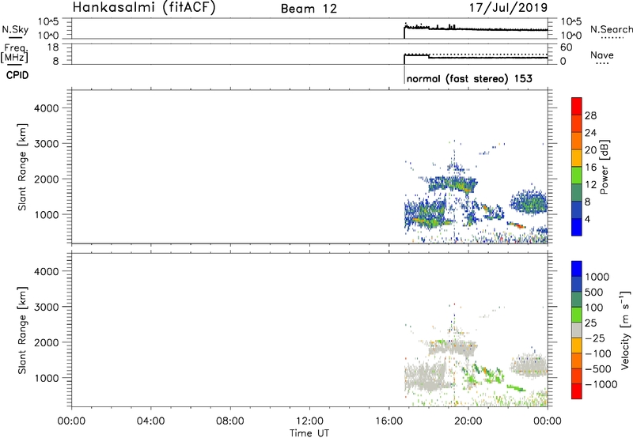
Task: Click the "4000" tick of the power panel
Action: [x=46, y=108]
